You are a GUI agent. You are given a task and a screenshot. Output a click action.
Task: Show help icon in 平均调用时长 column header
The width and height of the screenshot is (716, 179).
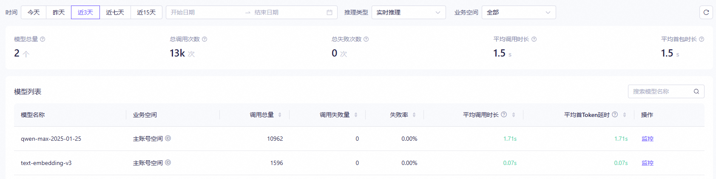coord(504,114)
